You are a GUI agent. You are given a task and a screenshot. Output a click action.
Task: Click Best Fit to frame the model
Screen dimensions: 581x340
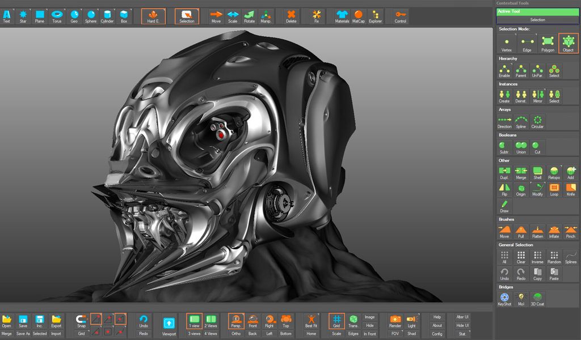(x=311, y=321)
